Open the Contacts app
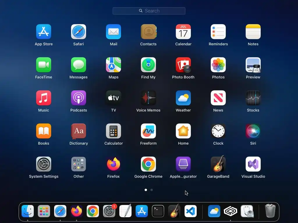 (148, 32)
